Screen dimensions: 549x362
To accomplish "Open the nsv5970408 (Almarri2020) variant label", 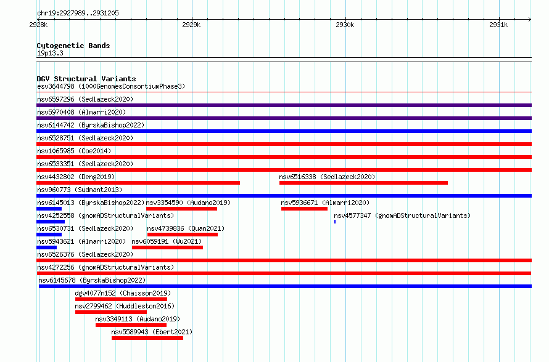I will [81, 112].
